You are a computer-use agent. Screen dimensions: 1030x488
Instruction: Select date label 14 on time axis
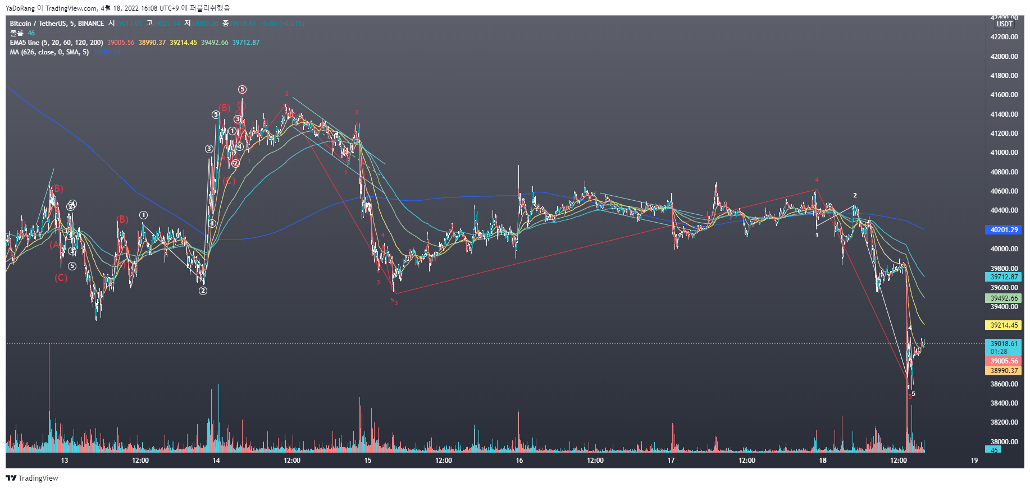pyautogui.click(x=216, y=461)
